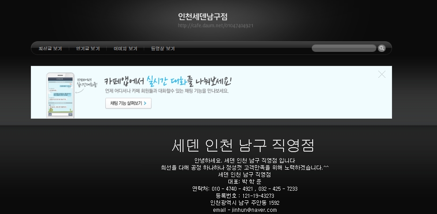The height and width of the screenshot is (214, 437).
Task: Go to 이미지 보기 in the navigation bar
Action: pyautogui.click(x=125, y=48)
